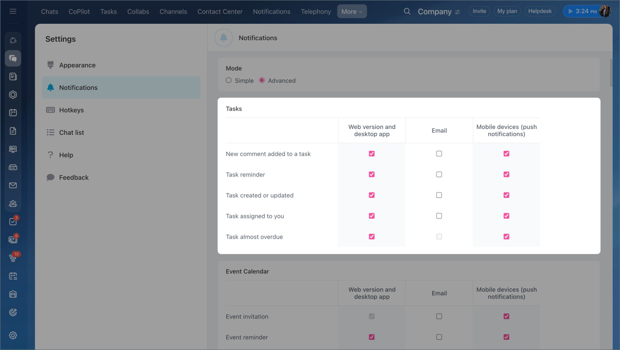Open the settings gear icon at sidebar bottom
620x350 pixels.
pyautogui.click(x=13, y=335)
